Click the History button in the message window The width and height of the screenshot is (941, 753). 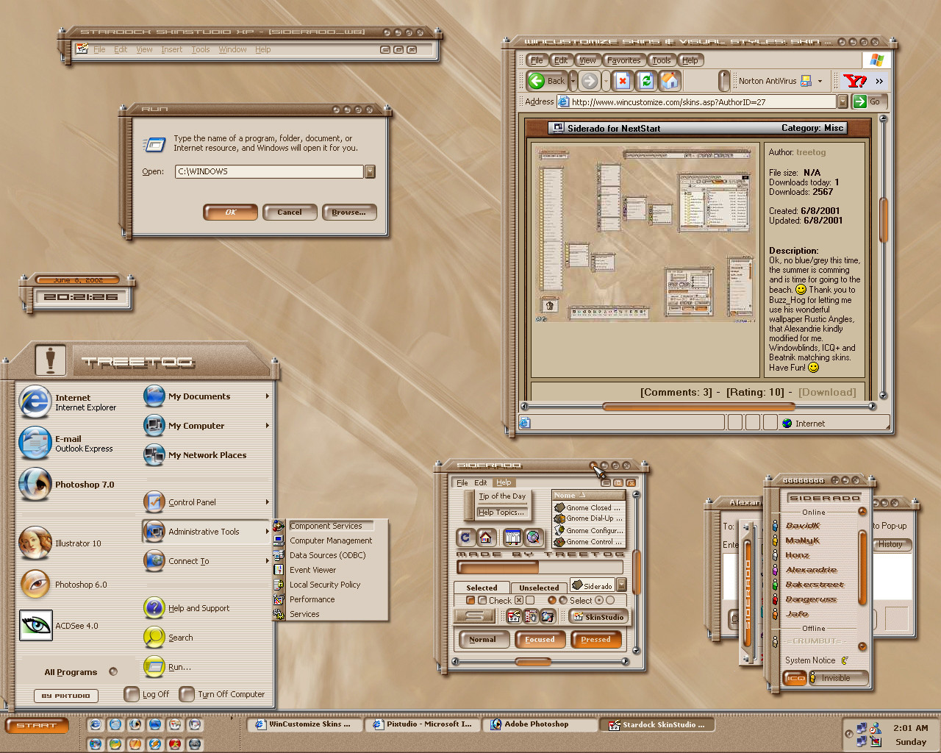click(x=891, y=544)
